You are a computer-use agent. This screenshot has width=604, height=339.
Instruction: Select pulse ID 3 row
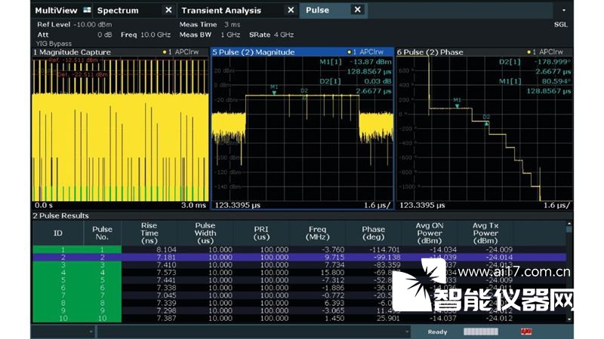point(299,265)
